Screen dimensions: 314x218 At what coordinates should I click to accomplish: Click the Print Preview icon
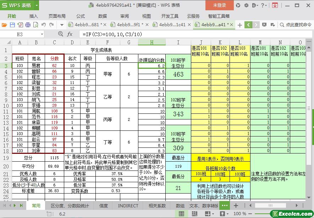pos(35,25)
